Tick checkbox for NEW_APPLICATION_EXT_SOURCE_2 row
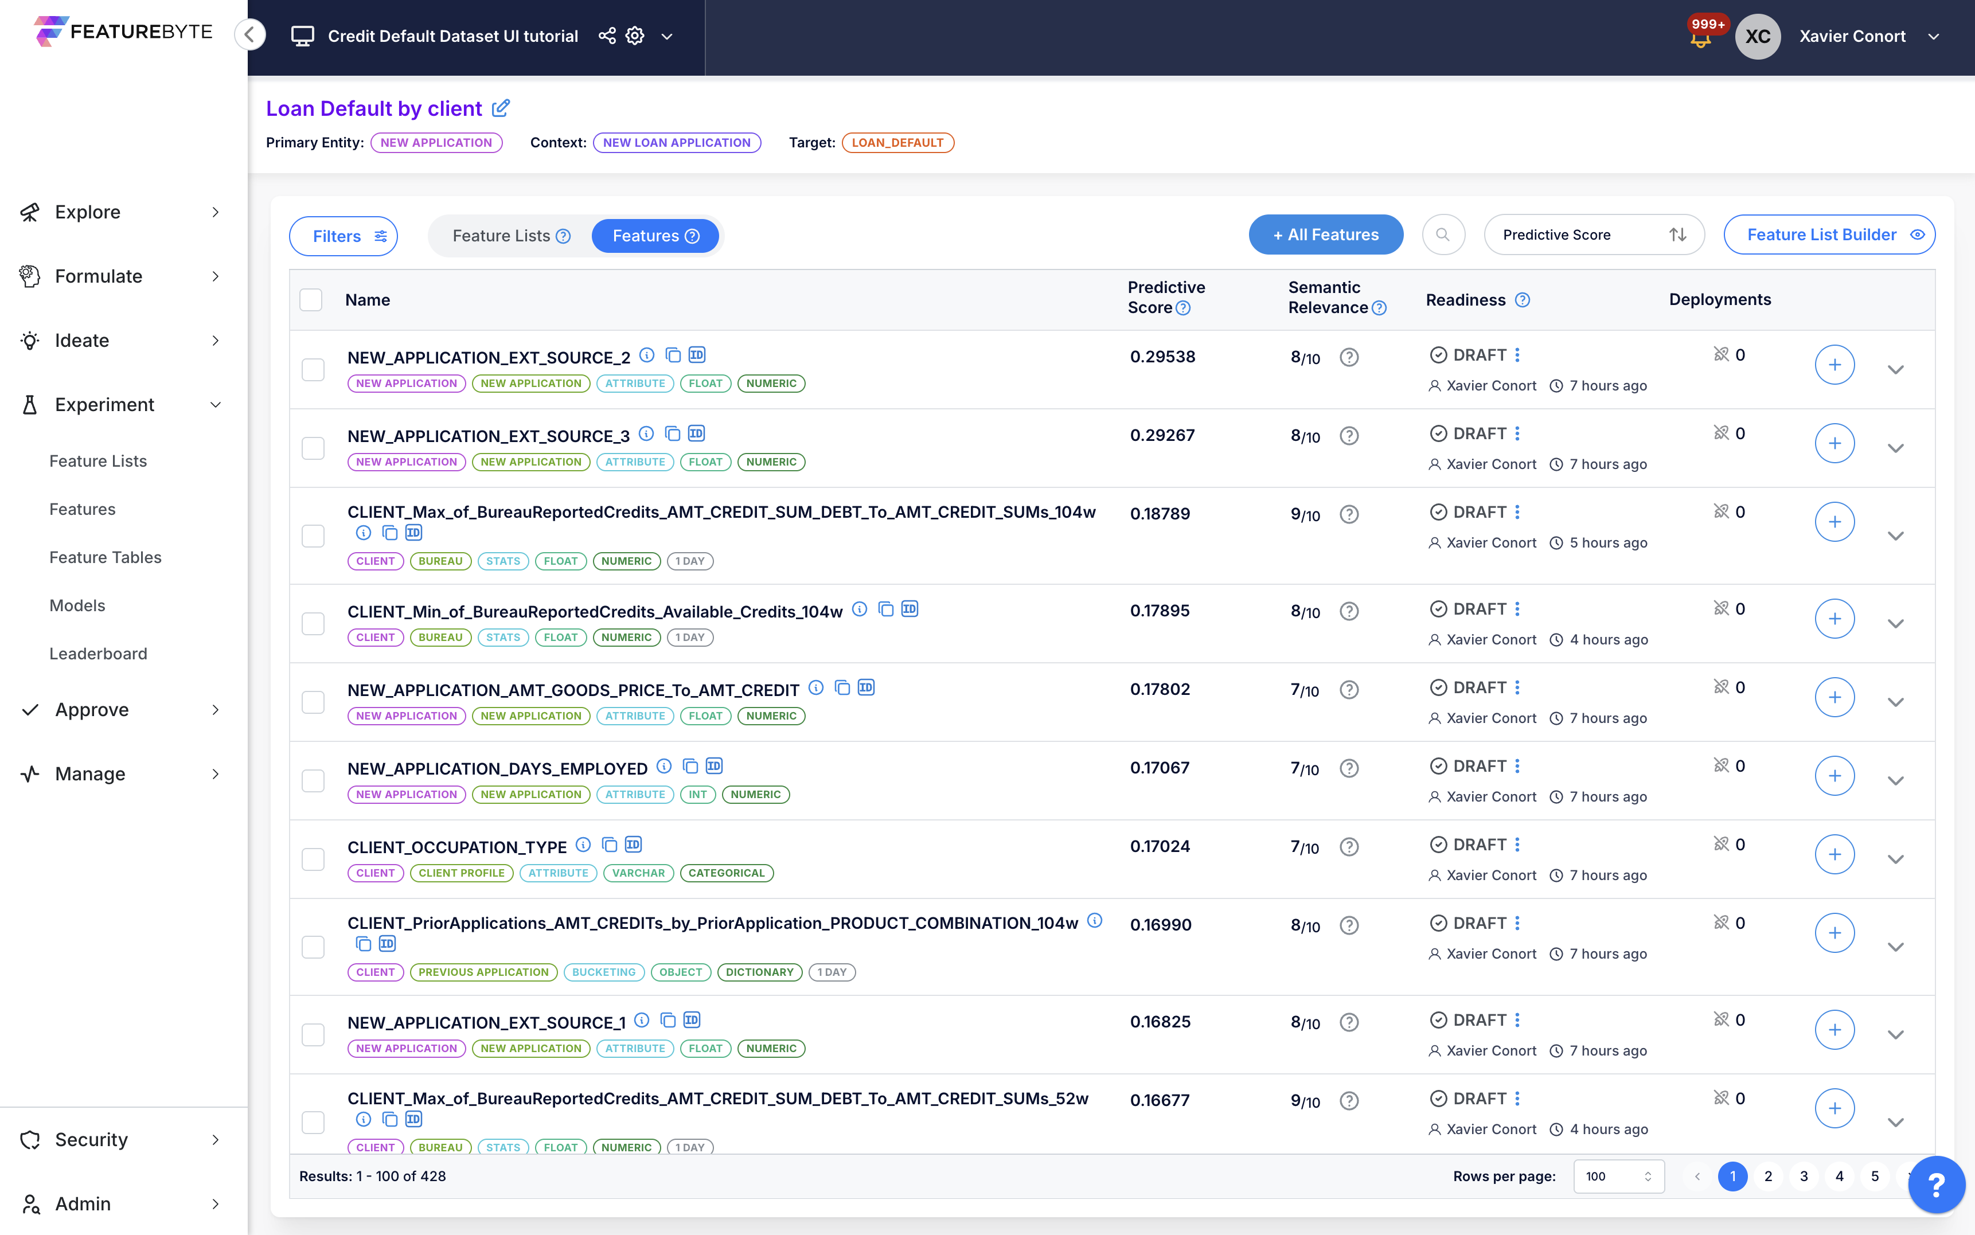This screenshot has width=1975, height=1235. point(313,369)
